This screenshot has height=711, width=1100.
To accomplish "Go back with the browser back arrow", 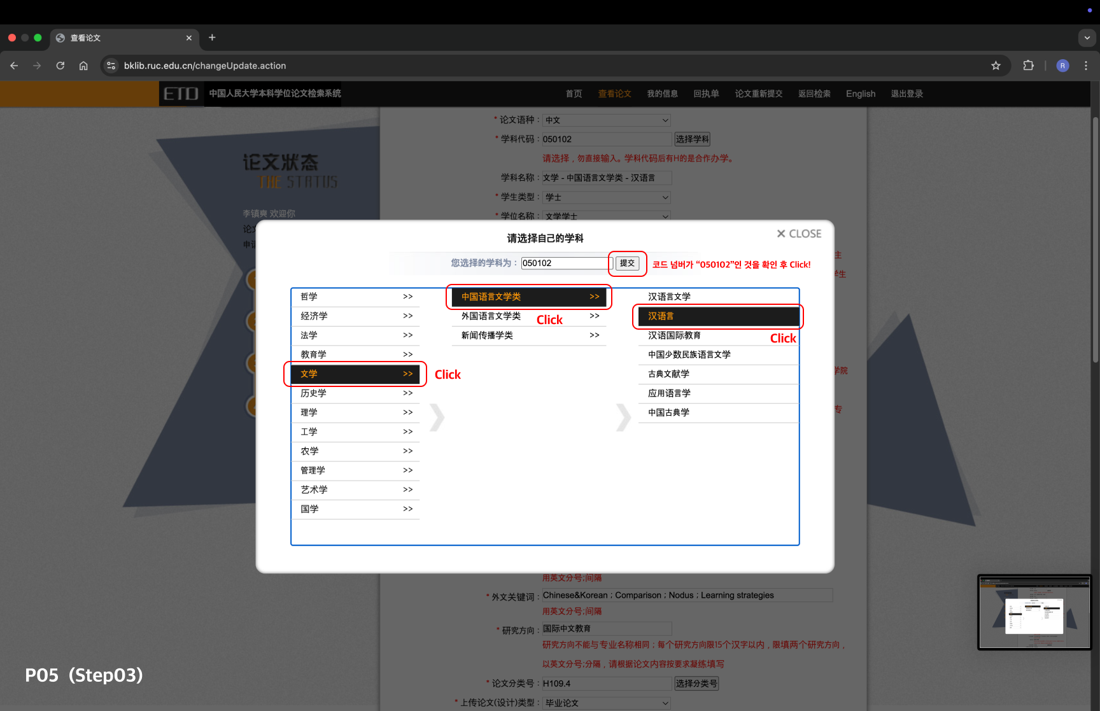I will (14, 66).
